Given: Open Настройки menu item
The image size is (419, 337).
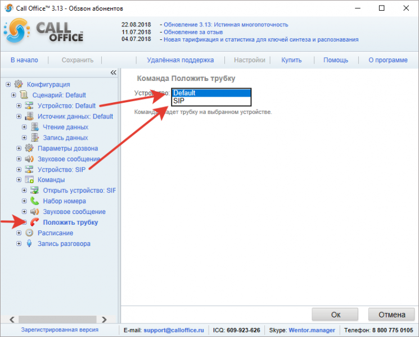Looking at the screenshot, I should pyautogui.click(x=250, y=60).
